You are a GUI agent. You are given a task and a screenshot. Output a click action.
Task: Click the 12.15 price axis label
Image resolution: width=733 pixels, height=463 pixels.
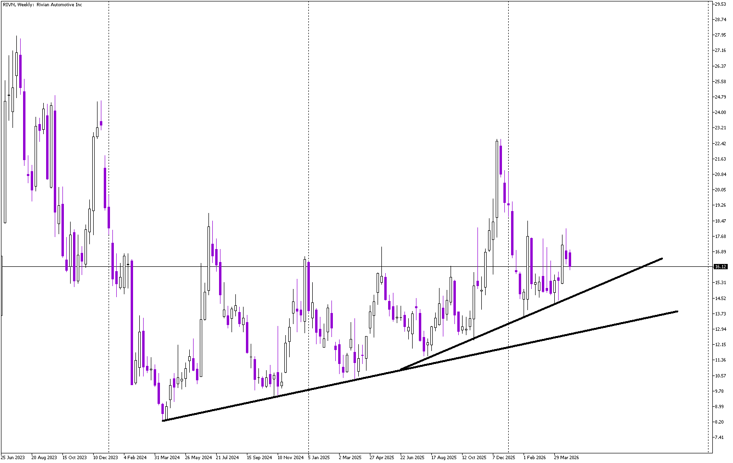(720, 345)
